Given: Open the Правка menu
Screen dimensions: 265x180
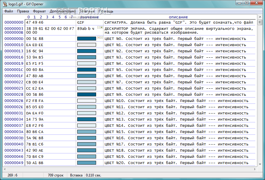Looking at the screenshot, I should pos(23,11).
